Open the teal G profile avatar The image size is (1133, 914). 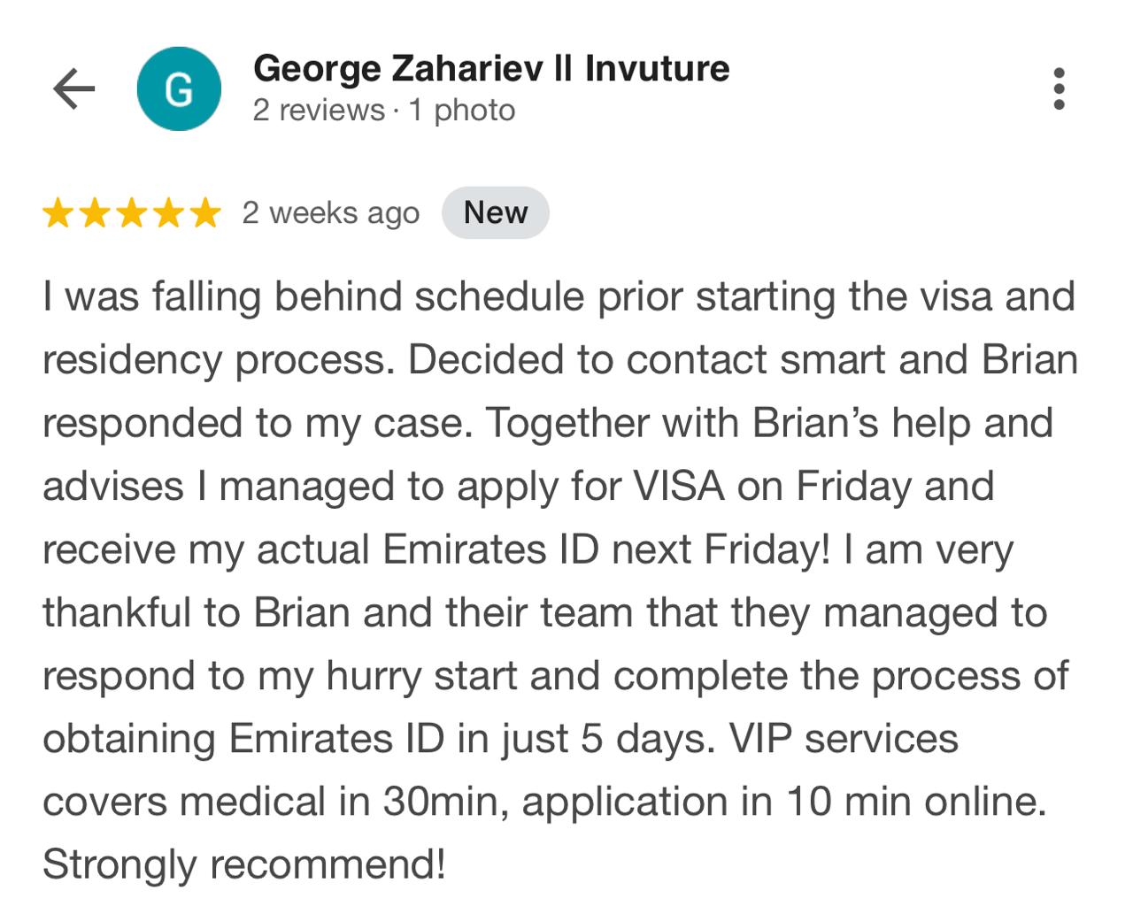(x=179, y=89)
